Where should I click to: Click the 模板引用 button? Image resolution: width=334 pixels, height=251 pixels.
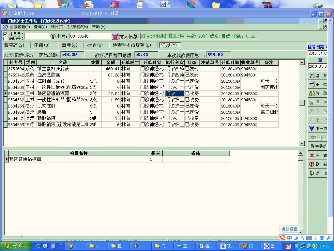pyautogui.click(x=318, y=138)
